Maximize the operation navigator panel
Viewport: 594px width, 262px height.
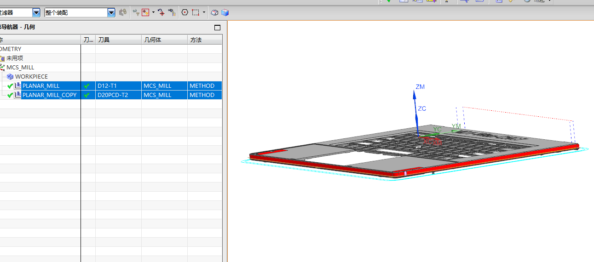point(218,28)
